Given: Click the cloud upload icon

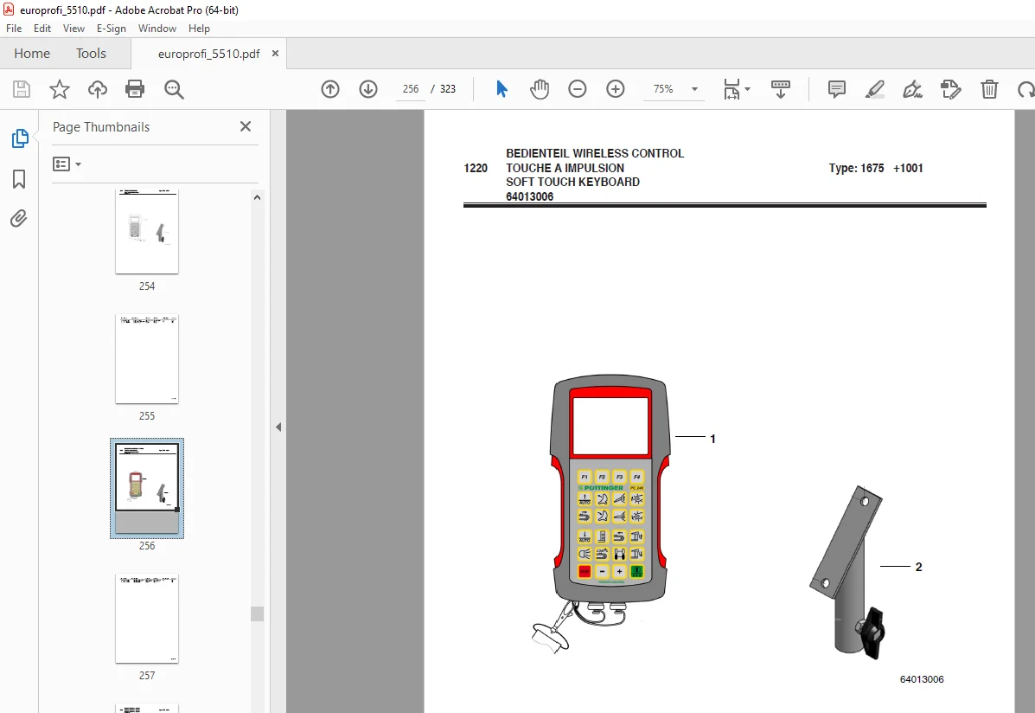Looking at the screenshot, I should tap(98, 89).
